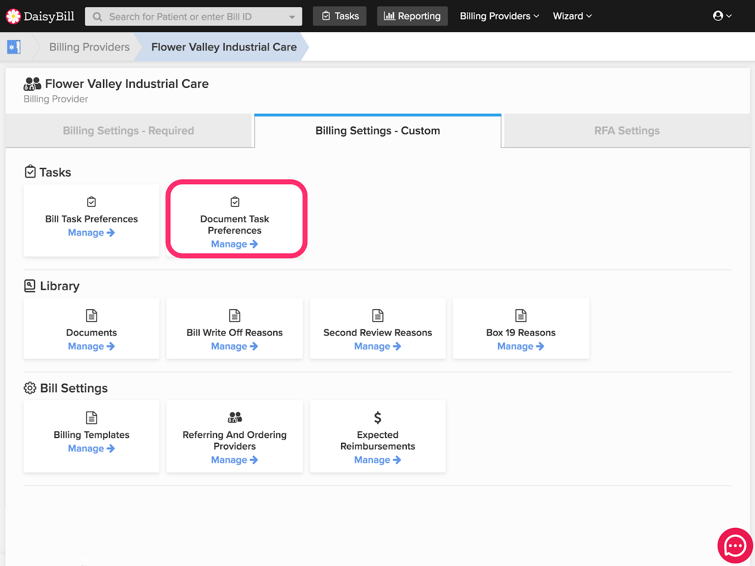Expand the patient search dropdown arrow

click(x=292, y=17)
